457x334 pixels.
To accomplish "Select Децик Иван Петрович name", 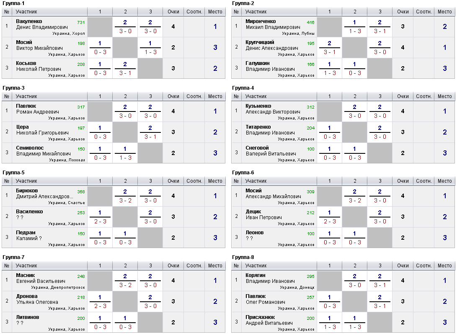I will point(263,215).
